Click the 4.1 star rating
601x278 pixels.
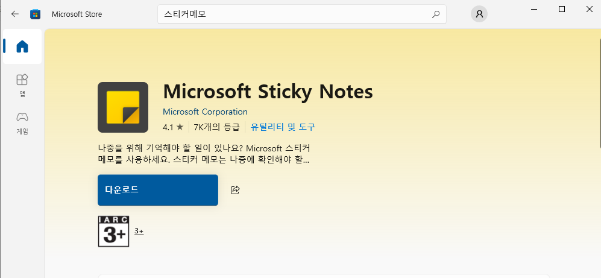click(x=173, y=127)
